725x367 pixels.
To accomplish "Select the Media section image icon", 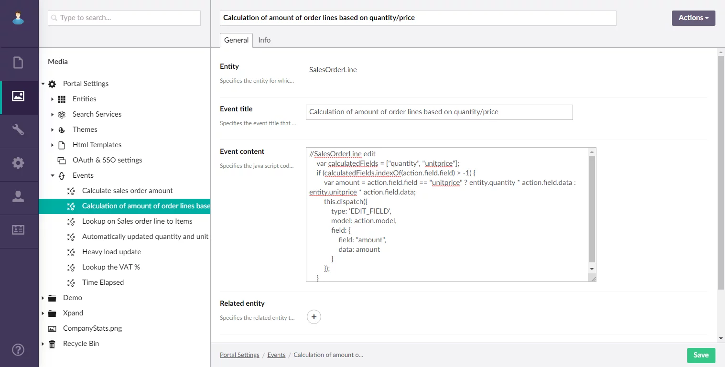I will pos(18,96).
